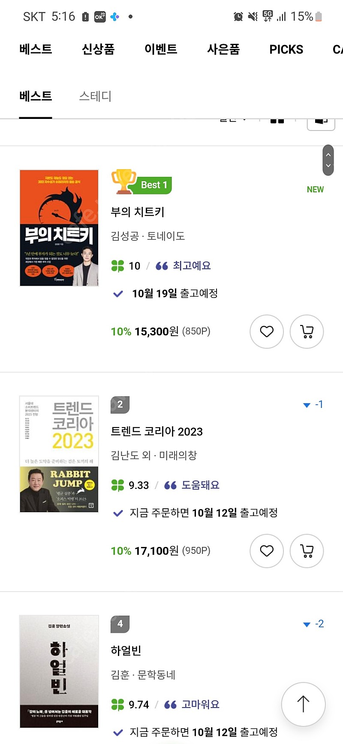The height and width of the screenshot is (744, 343).
Task: Go to the 이벤트 menu
Action: click(x=161, y=49)
